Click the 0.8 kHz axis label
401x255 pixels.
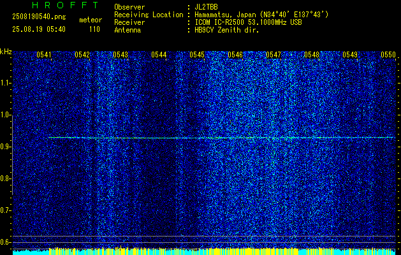click(5, 178)
